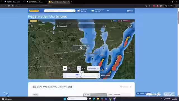179x101 pixels.
Task: Move the radar timeline slider handle
Action: [81, 77]
